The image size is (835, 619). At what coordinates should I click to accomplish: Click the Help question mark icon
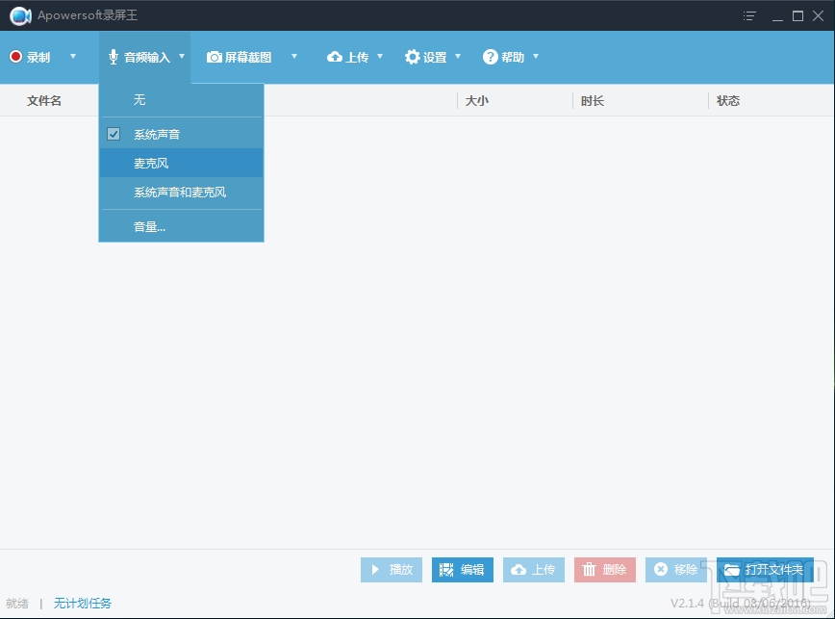click(x=489, y=57)
